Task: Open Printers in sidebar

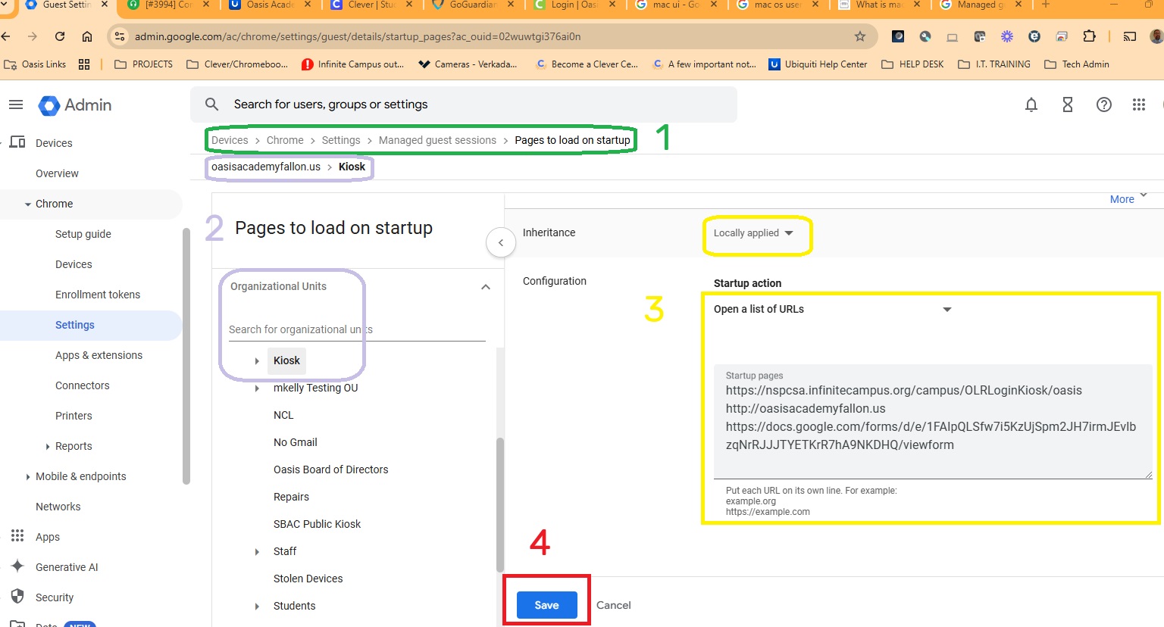Action: click(x=74, y=416)
